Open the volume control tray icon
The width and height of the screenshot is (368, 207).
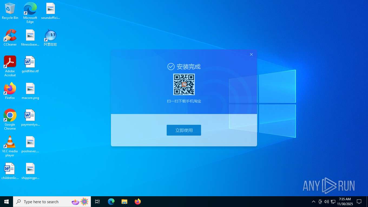click(x=327, y=202)
